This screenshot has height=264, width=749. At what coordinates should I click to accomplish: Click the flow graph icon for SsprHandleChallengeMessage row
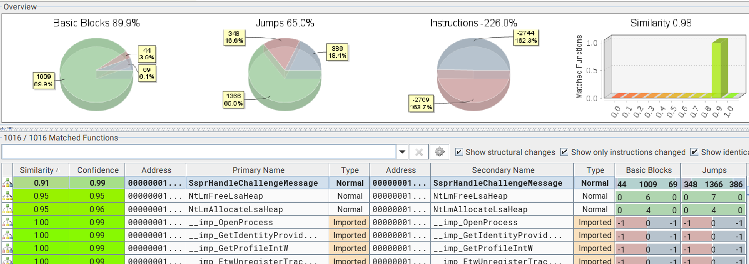coord(7,183)
